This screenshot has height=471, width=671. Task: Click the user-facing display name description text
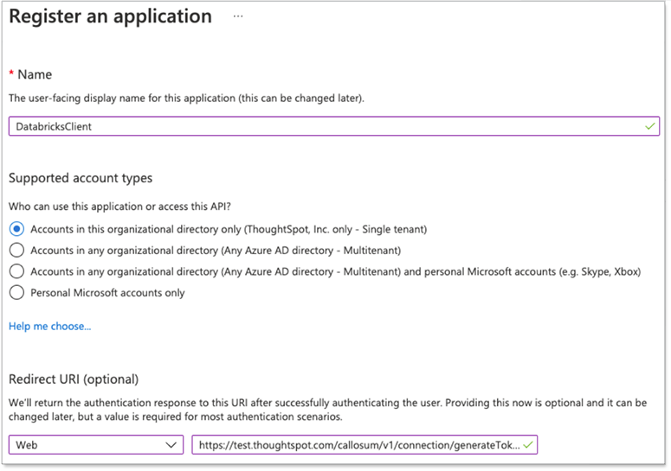[186, 99]
